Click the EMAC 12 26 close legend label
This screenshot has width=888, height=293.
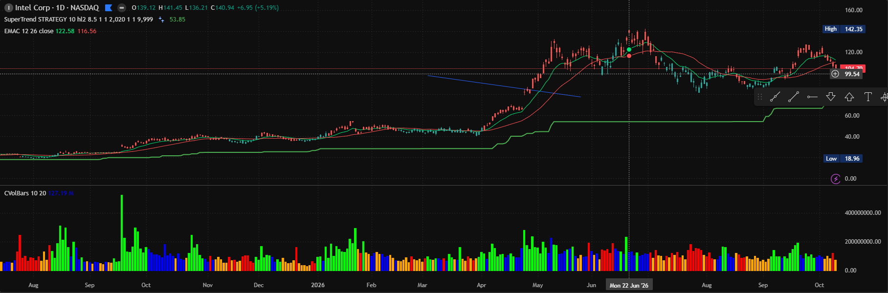pyautogui.click(x=29, y=31)
